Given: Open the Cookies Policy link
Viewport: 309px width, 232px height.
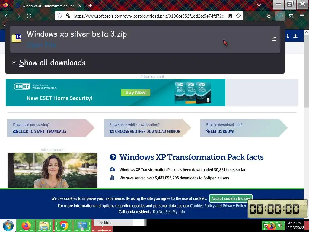Looking at the screenshot, I should [x=202, y=206].
